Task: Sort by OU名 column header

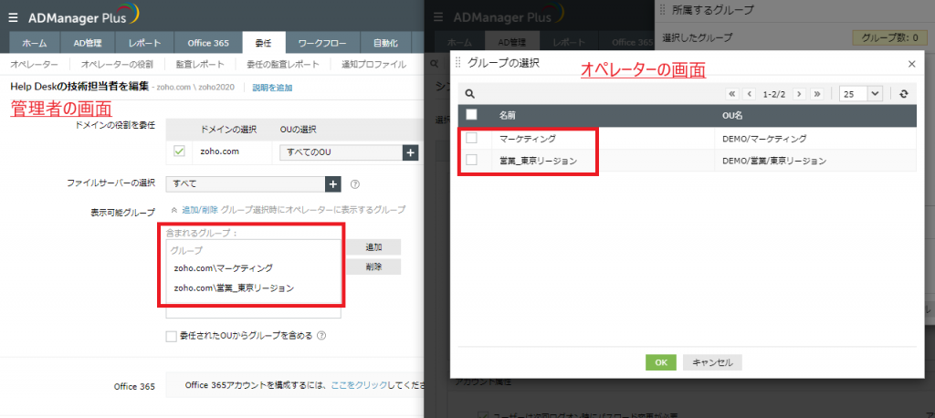Action: coord(731,115)
